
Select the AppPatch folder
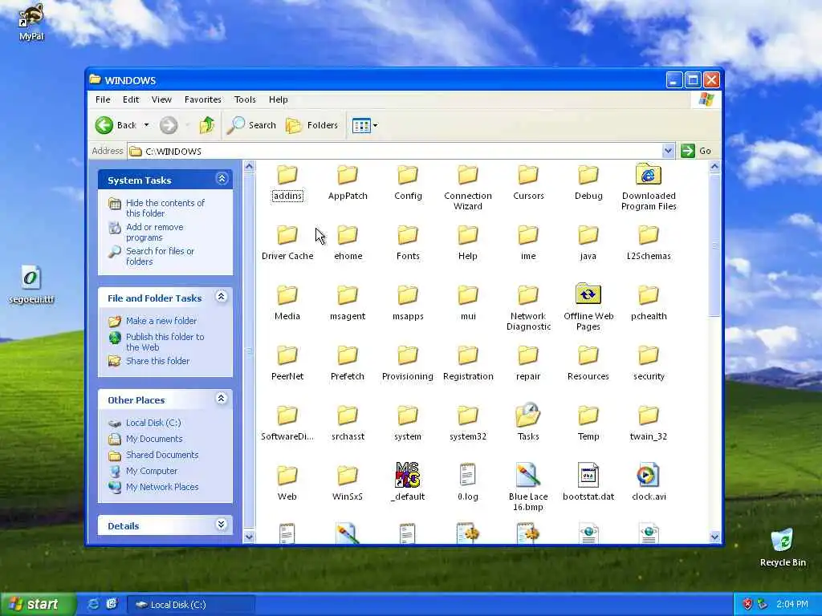[x=348, y=184]
